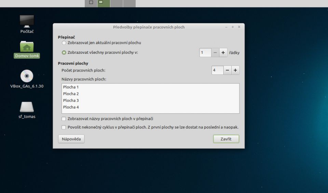Click the dialog title 'Předvolby přepínače pracovních ploch'

[149, 27]
